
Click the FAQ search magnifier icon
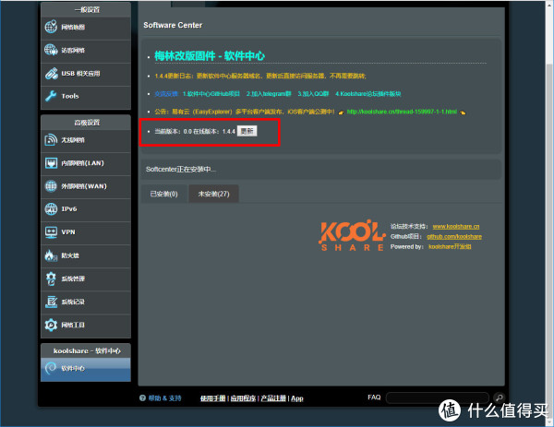499,397
